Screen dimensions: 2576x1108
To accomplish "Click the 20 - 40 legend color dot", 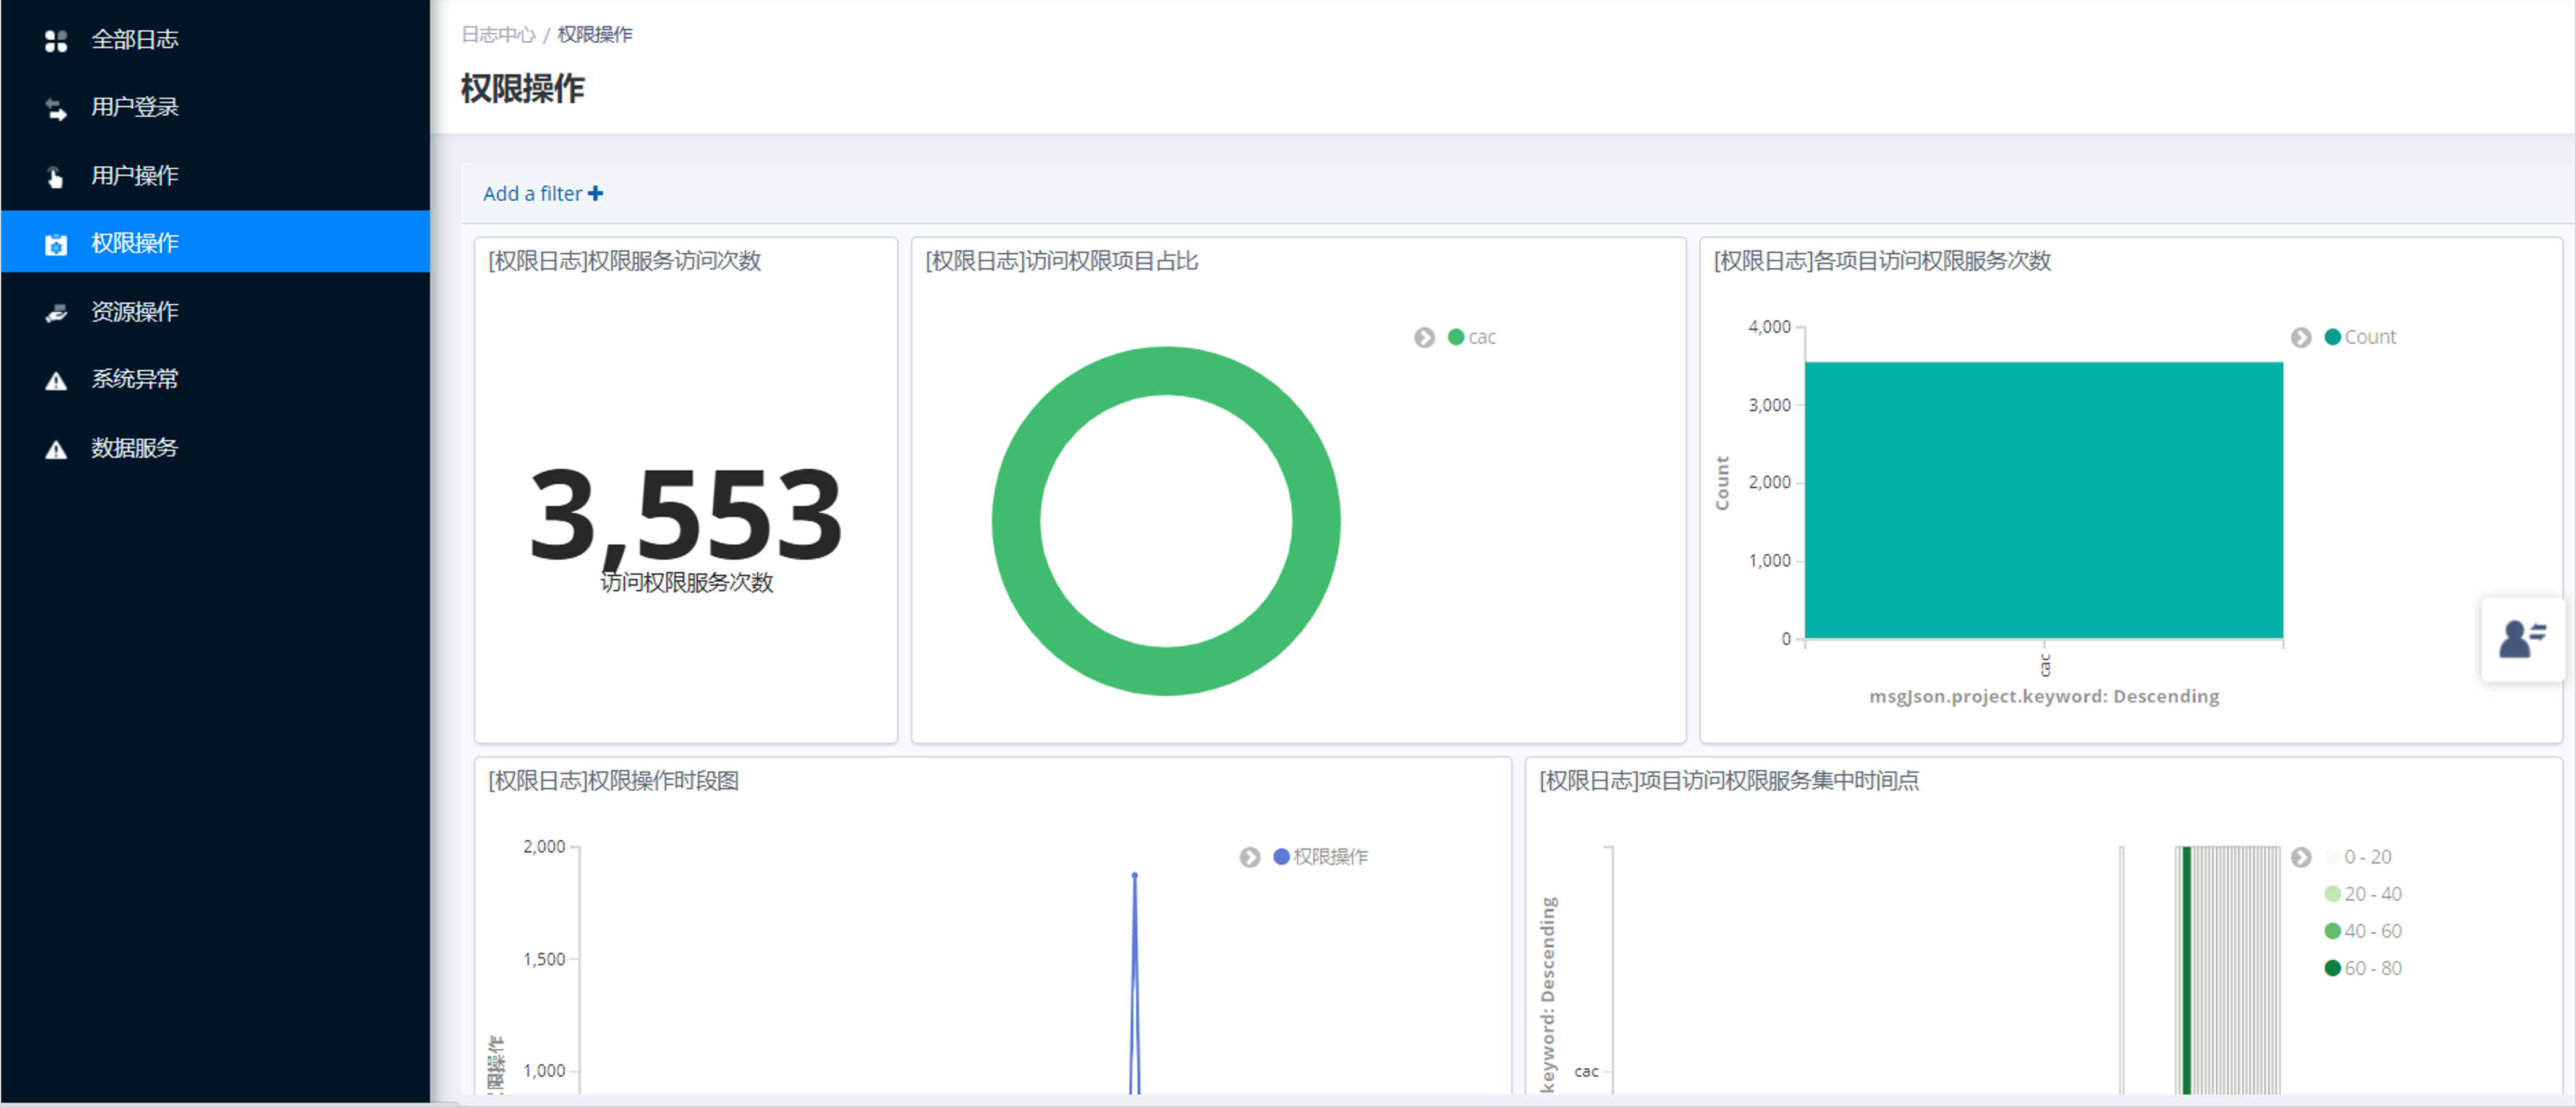I will 2333,893.
